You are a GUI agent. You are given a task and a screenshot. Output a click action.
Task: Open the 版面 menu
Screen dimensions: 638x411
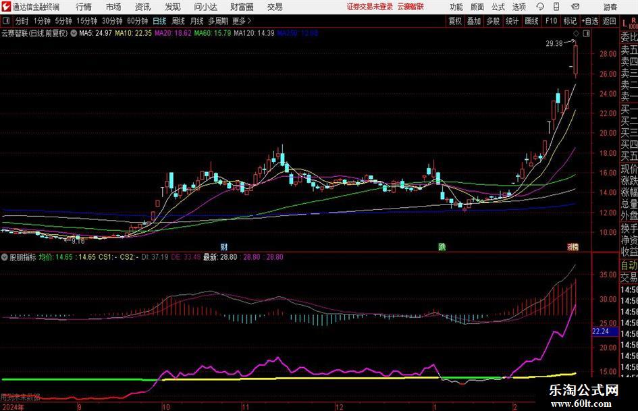[477, 7]
